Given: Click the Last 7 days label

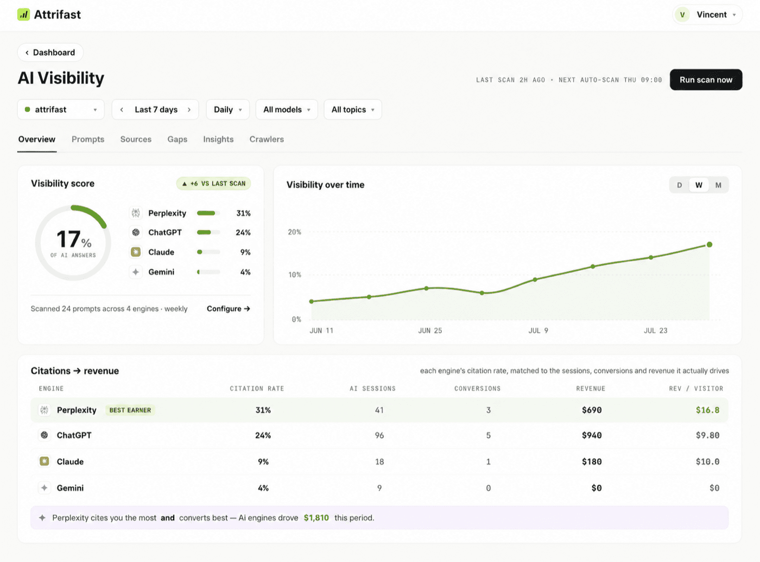Looking at the screenshot, I should click(x=156, y=110).
